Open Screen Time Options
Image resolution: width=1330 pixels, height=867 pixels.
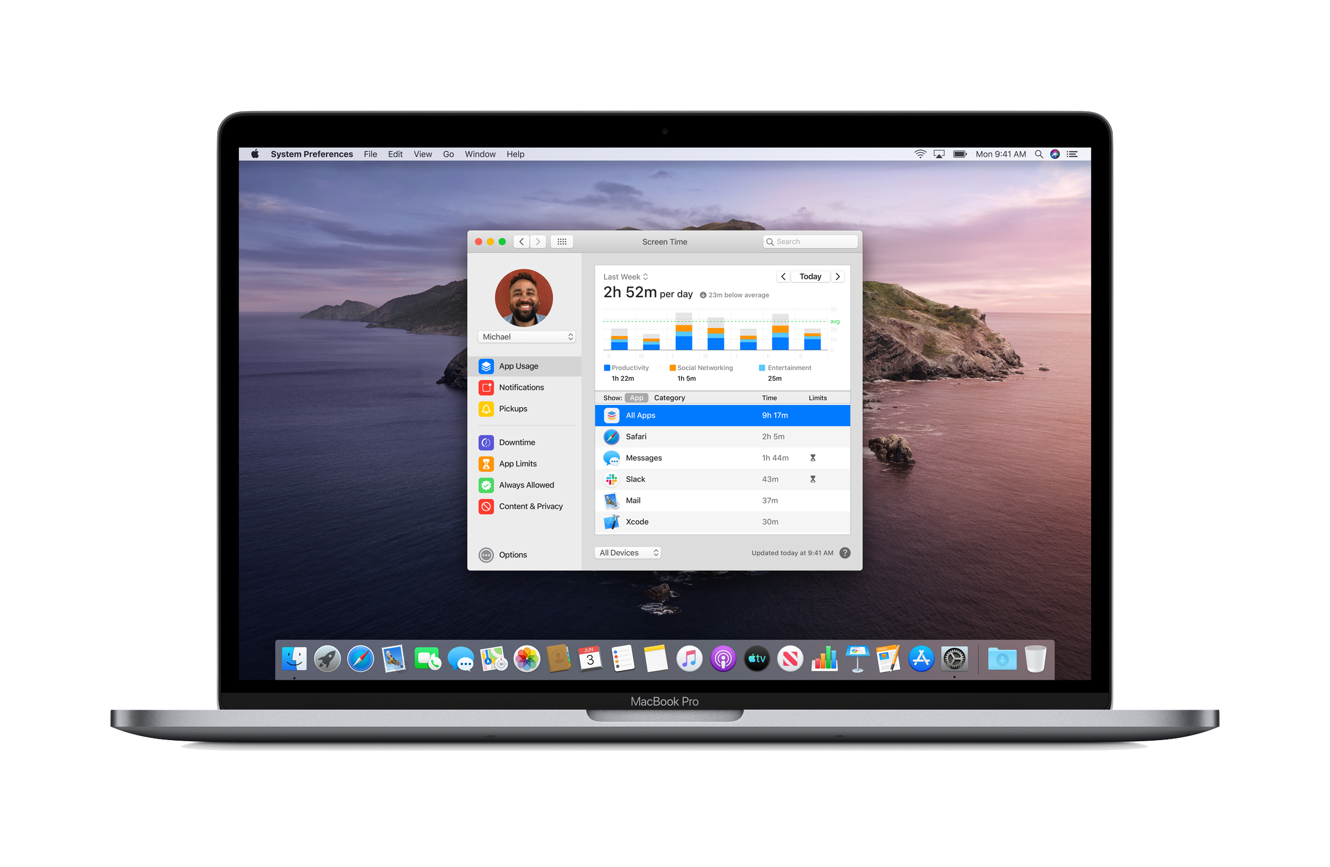(x=503, y=555)
